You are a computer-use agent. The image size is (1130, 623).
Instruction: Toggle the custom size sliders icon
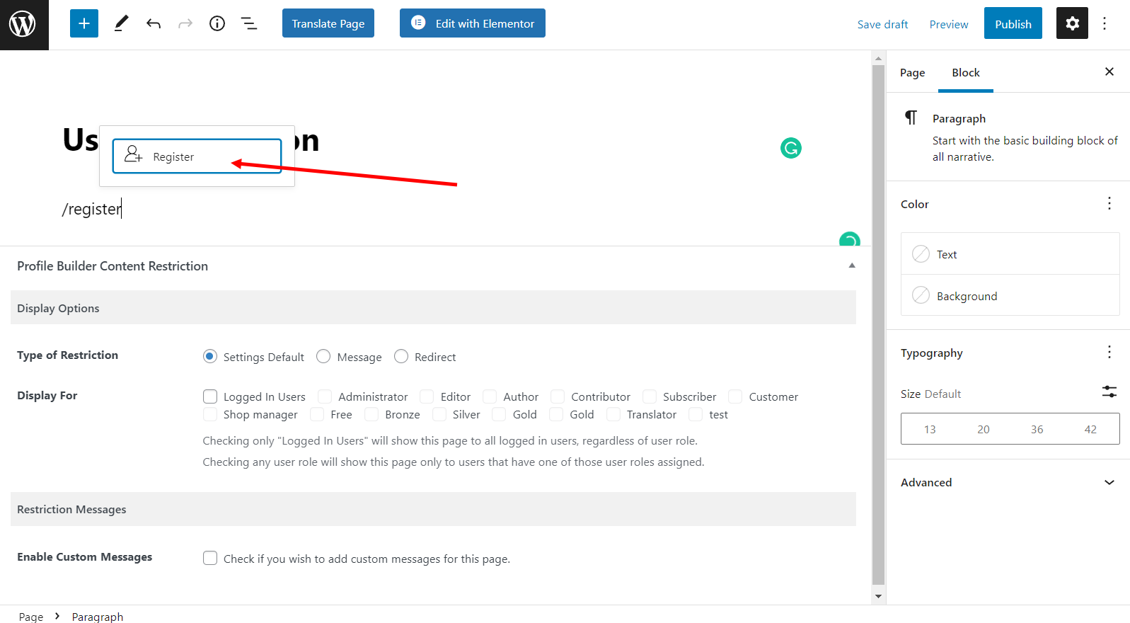[1109, 391]
